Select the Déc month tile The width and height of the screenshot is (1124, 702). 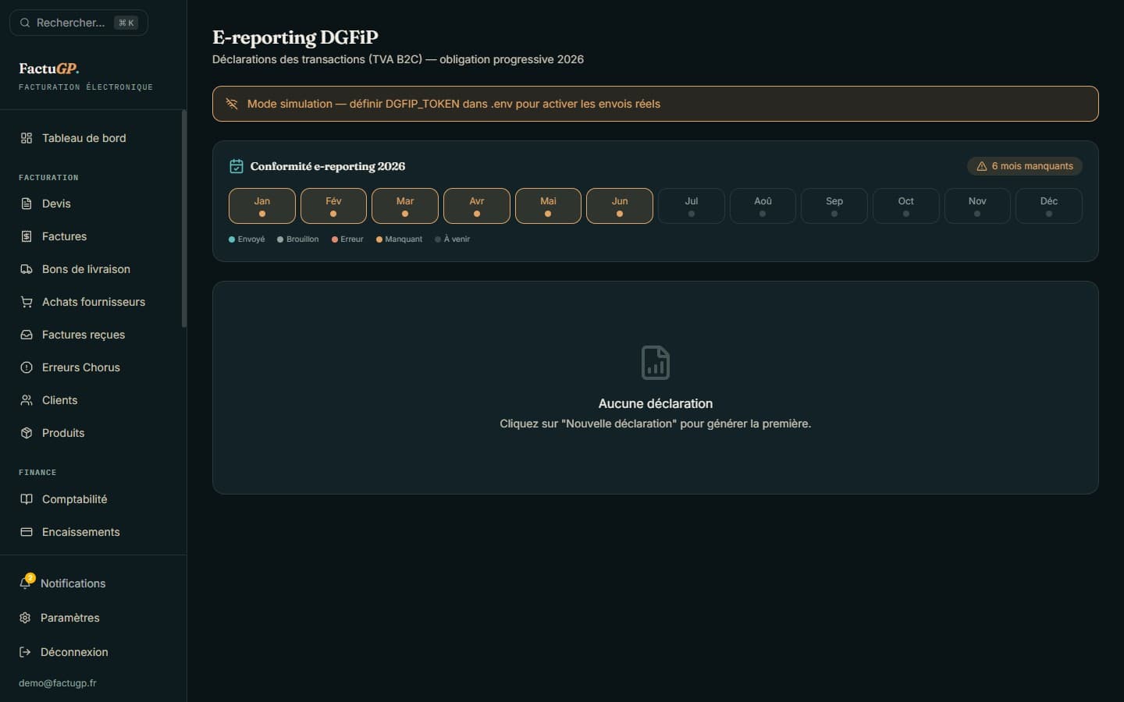tap(1049, 206)
